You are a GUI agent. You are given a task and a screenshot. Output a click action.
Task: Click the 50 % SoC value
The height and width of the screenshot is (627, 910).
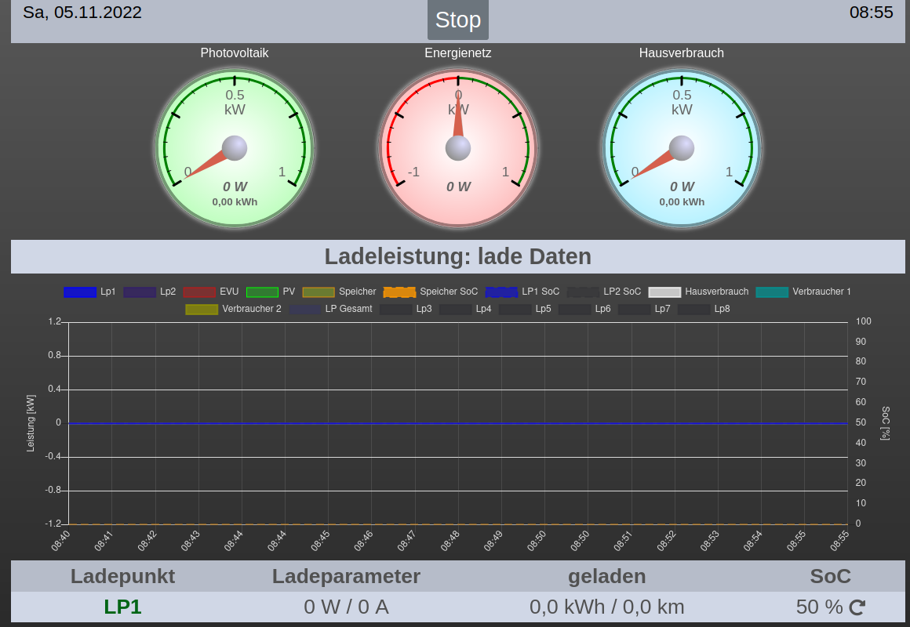coord(819,607)
